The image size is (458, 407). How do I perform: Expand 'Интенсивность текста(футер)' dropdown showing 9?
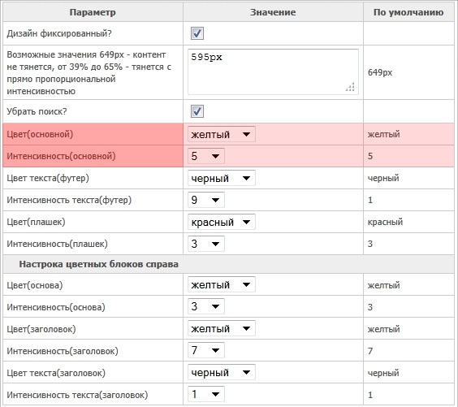click(206, 200)
